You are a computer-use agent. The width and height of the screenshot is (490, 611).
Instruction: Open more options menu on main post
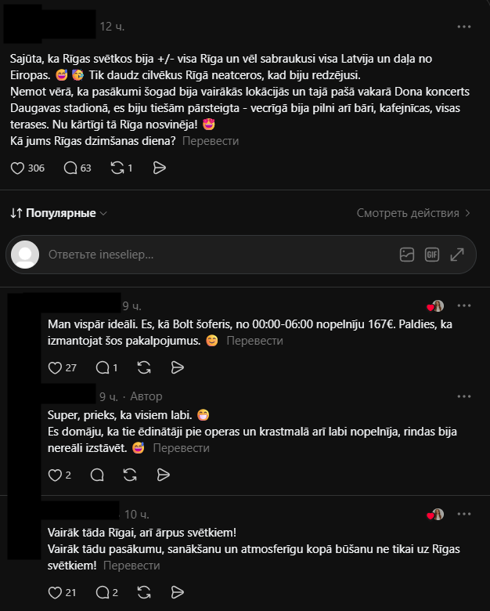pyautogui.click(x=464, y=27)
